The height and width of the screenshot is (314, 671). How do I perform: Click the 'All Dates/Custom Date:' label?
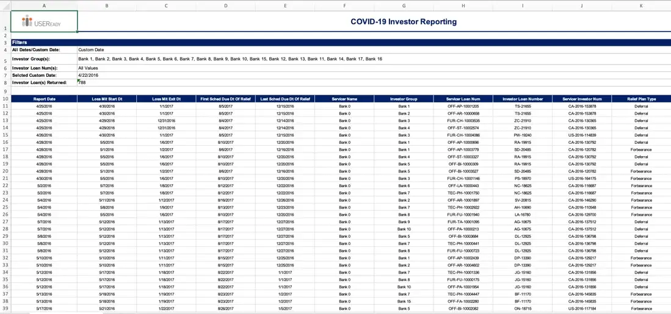(36, 50)
